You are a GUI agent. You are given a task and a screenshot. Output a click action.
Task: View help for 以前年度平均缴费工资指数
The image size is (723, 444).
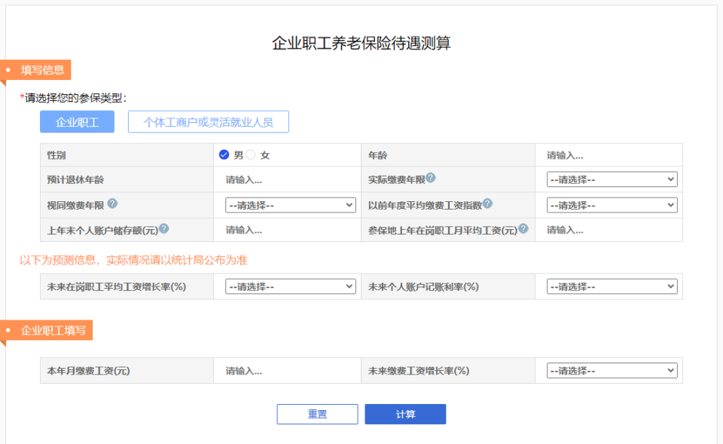coord(489,204)
